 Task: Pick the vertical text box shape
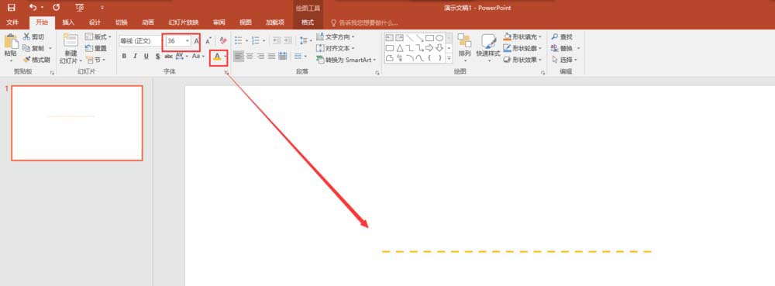pyautogui.click(x=399, y=37)
